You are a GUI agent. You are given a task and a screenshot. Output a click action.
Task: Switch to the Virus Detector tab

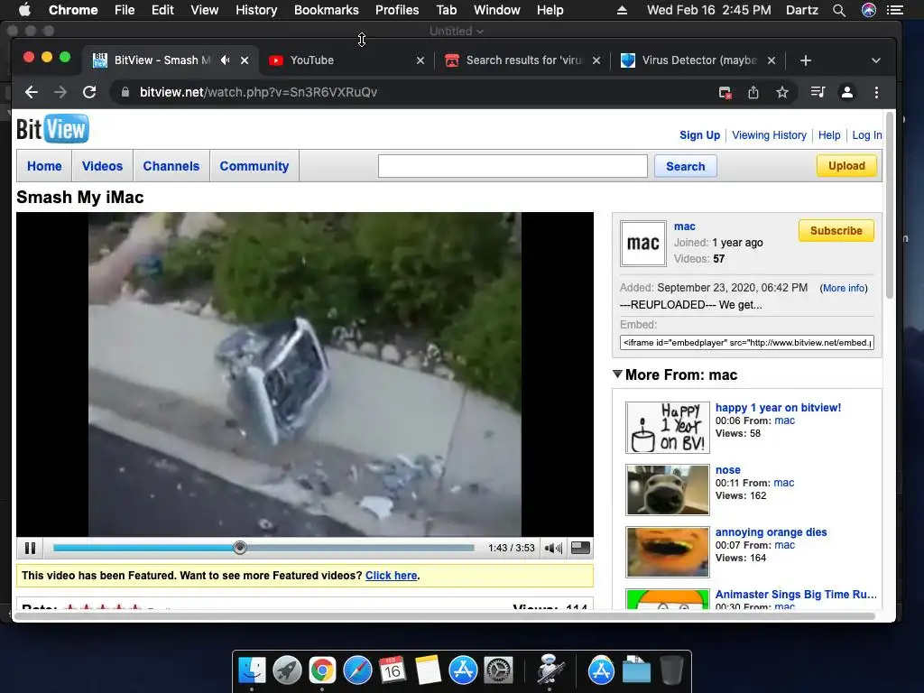tap(698, 60)
